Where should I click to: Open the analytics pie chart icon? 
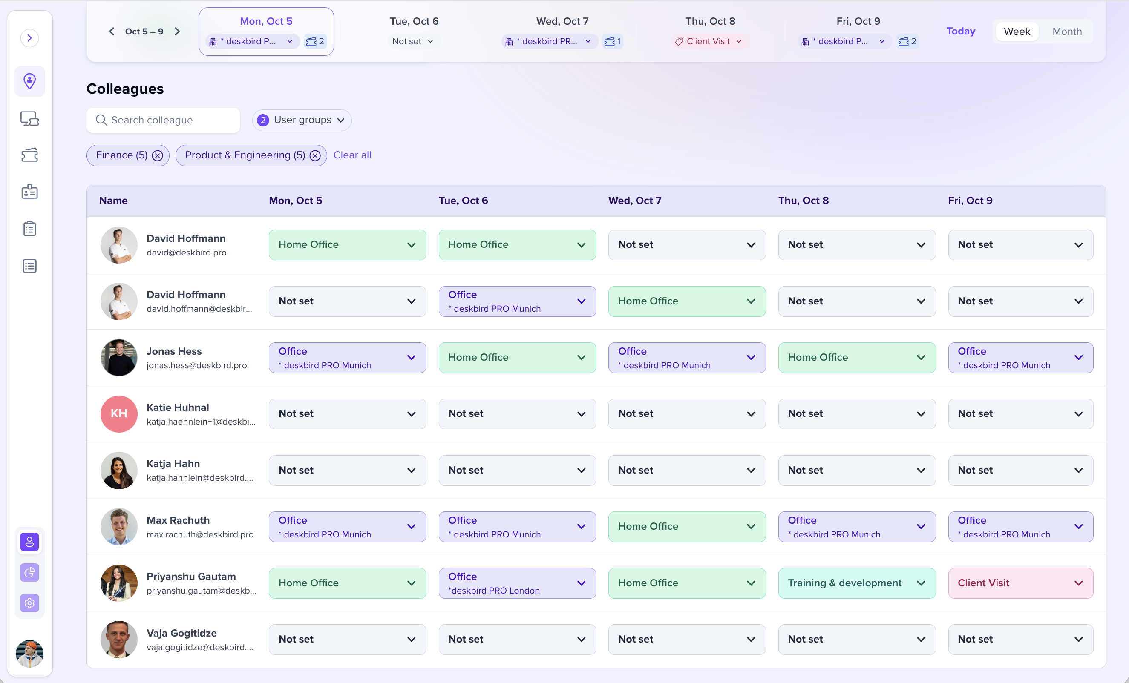tap(29, 572)
